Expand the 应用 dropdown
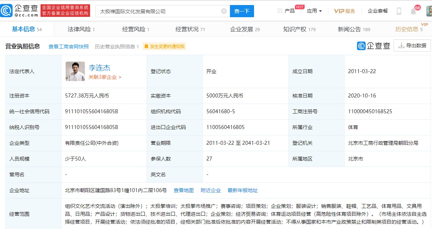 pyautogui.click(x=314, y=11)
